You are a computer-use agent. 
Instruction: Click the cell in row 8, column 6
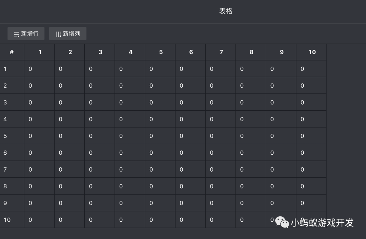coord(190,186)
